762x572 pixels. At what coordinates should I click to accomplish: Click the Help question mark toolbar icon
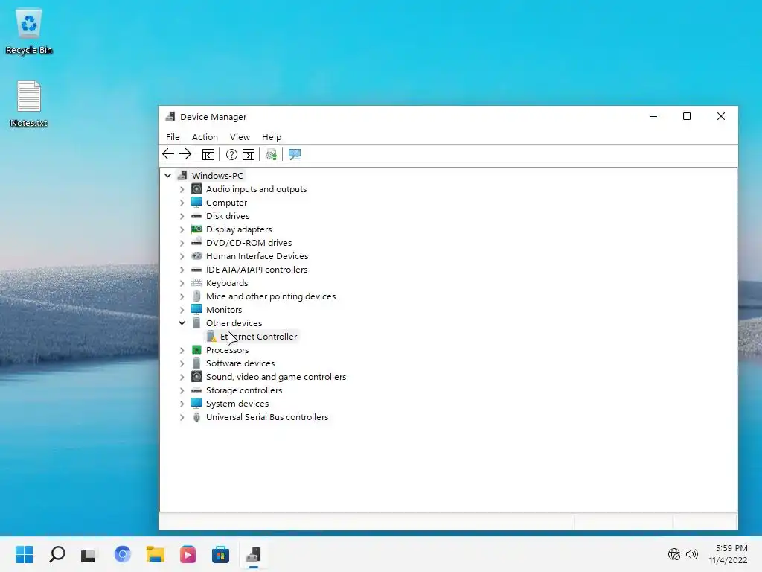point(232,155)
